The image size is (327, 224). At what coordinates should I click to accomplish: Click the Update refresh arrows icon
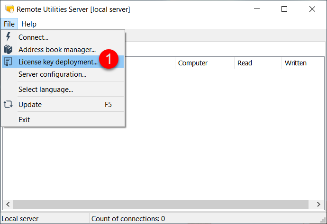(8, 104)
